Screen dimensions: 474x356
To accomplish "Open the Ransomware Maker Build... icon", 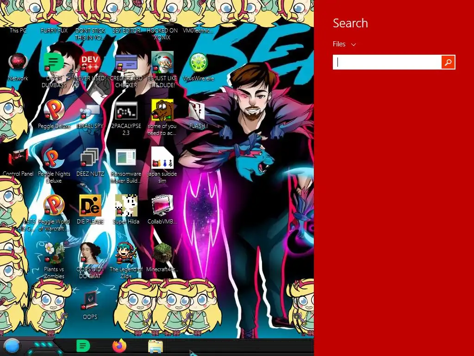I will [x=126, y=157].
